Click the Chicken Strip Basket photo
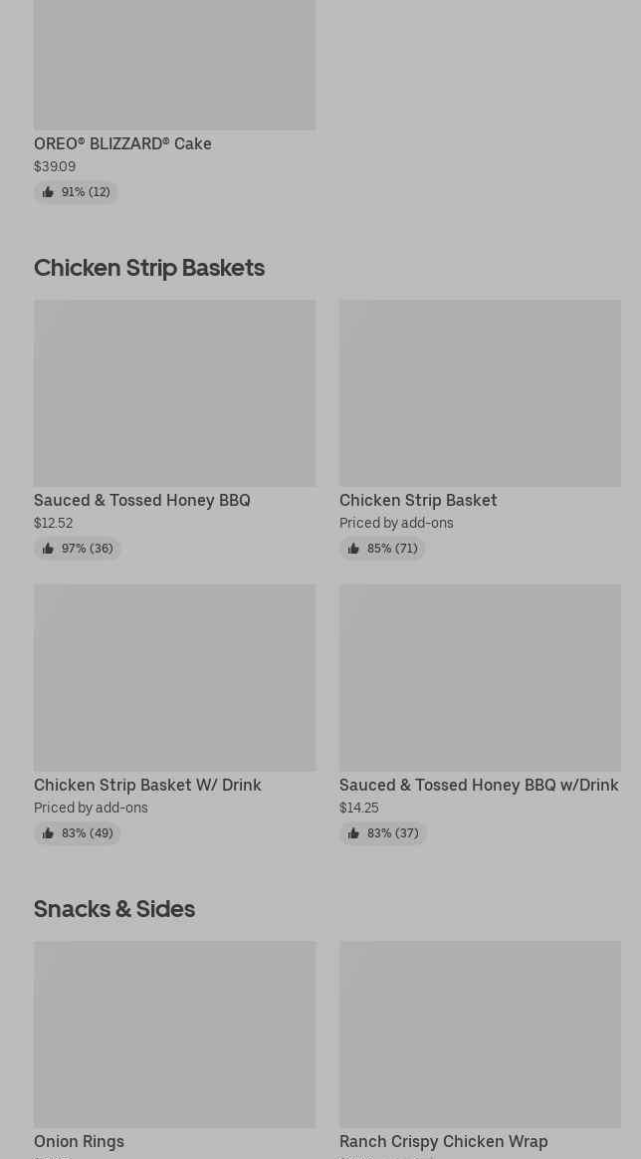The image size is (641, 1159). pyautogui.click(x=480, y=393)
